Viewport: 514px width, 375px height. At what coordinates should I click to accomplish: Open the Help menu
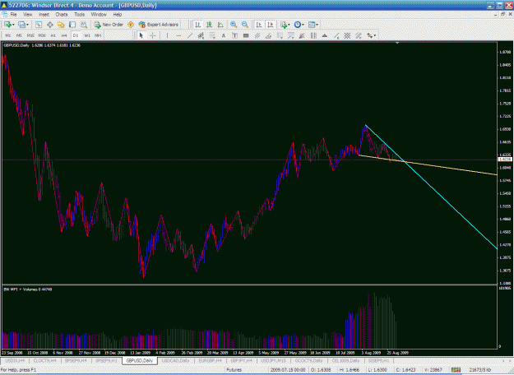(118, 15)
